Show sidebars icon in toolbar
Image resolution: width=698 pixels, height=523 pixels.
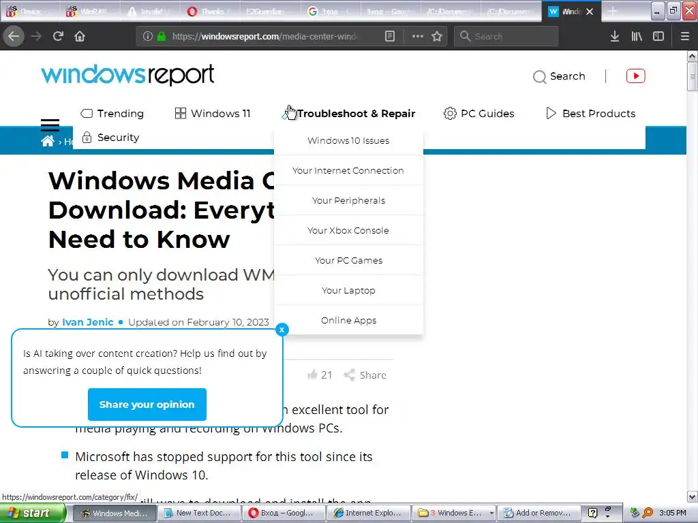tap(658, 36)
